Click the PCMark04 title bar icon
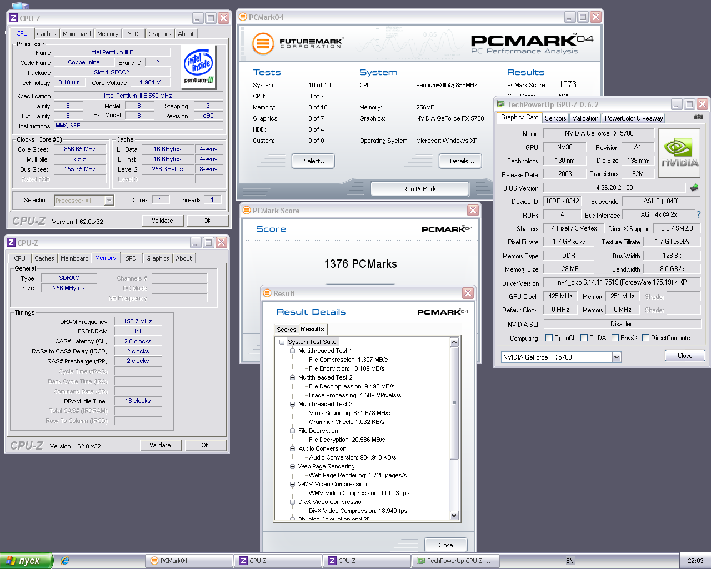The height and width of the screenshot is (569, 711). tap(243, 17)
